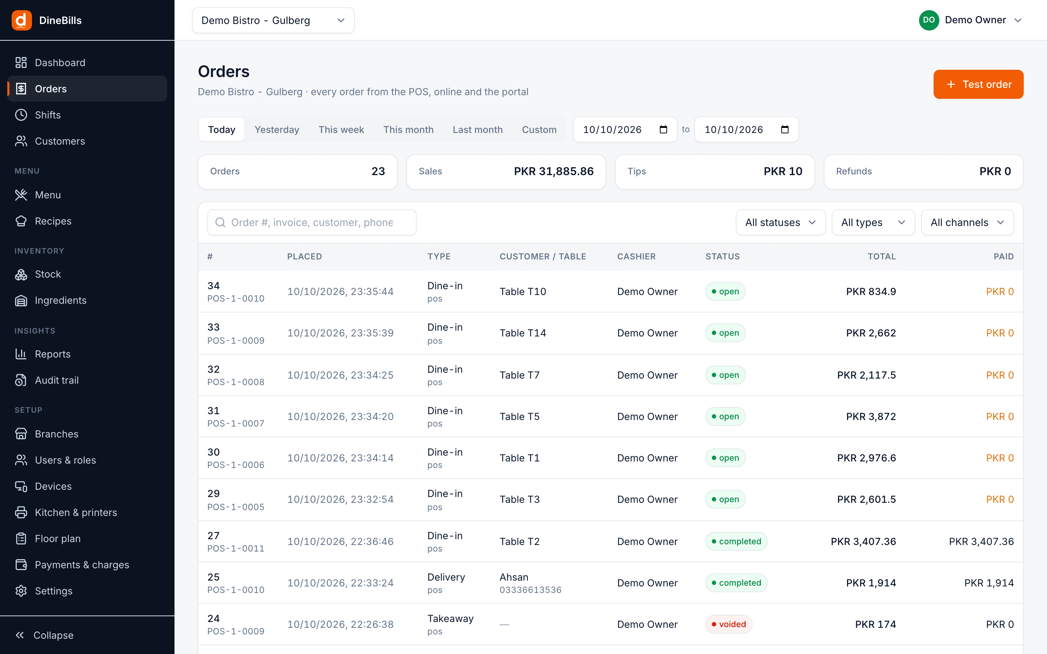1047x654 pixels.
Task: Select the Last month date range tab
Action: pyautogui.click(x=478, y=129)
